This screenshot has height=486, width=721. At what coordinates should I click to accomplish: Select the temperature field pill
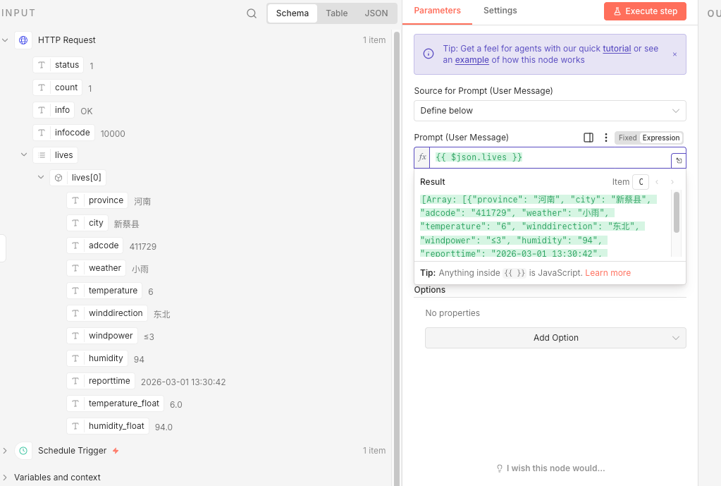click(104, 291)
